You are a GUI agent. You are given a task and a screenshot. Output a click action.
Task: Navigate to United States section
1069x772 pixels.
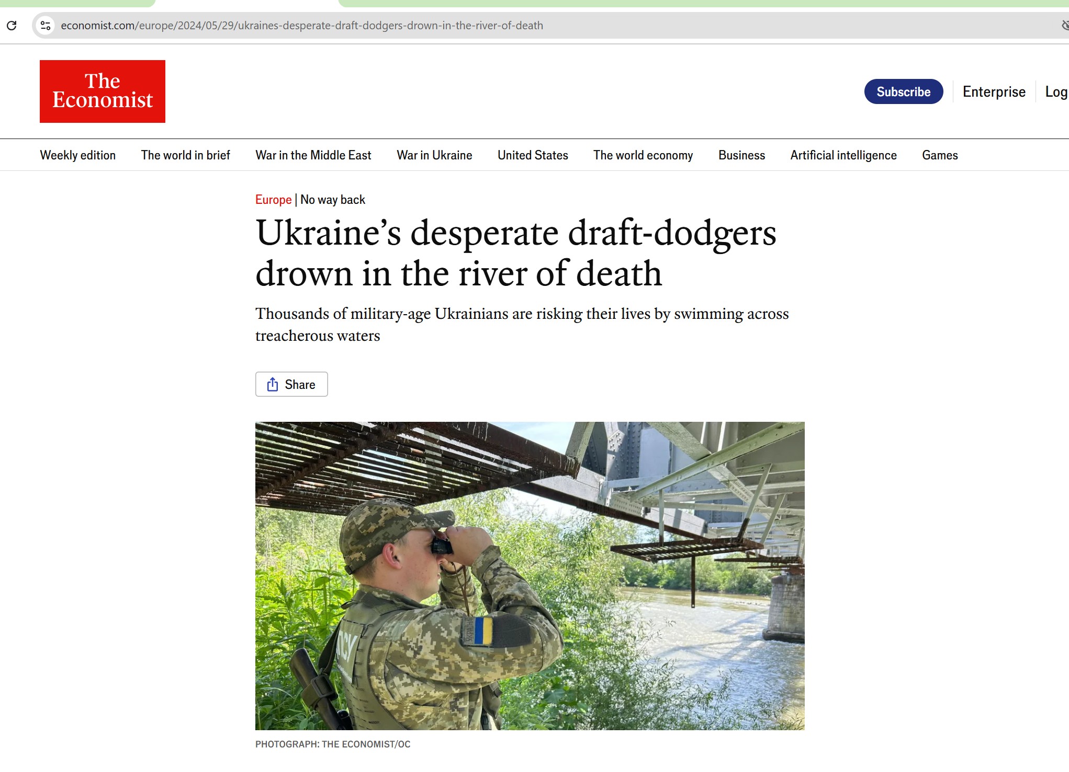click(533, 155)
